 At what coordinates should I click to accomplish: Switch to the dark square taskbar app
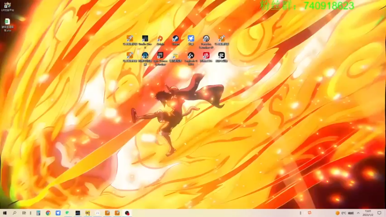(78, 213)
